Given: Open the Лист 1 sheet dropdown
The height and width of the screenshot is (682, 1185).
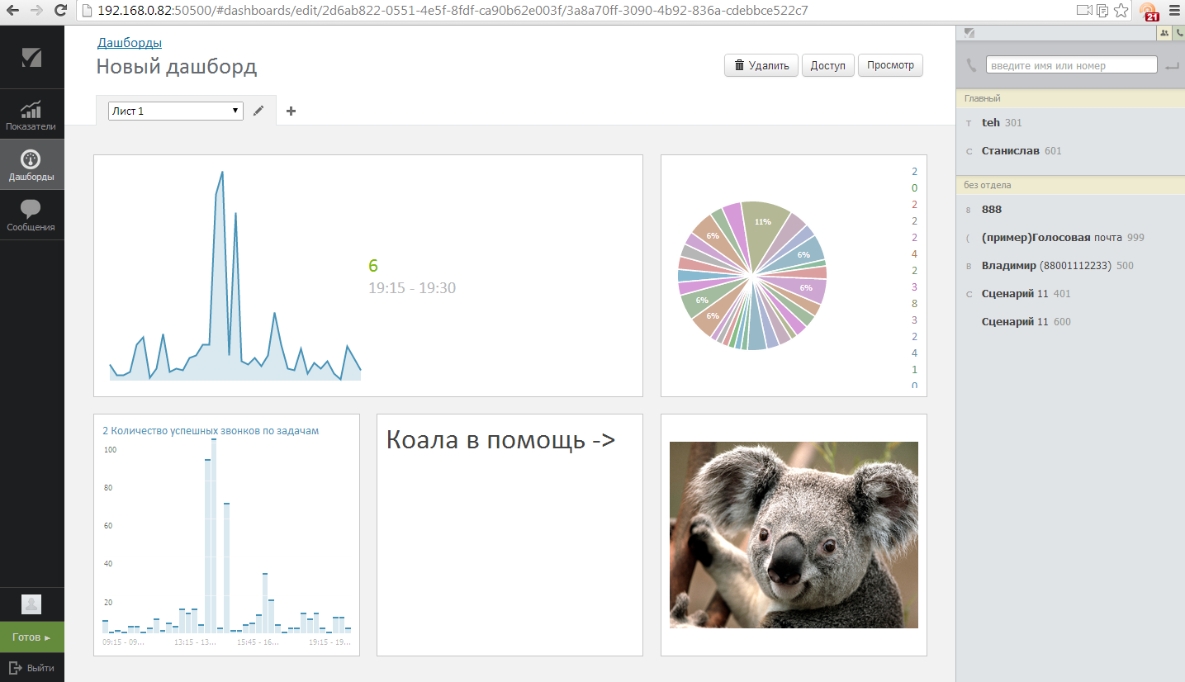Looking at the screenshot, I should coord(175,111).
